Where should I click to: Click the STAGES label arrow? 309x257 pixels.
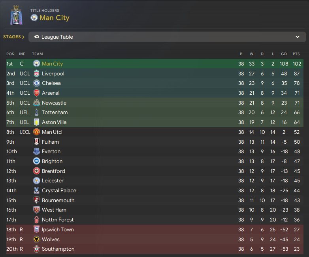point(23,37)
